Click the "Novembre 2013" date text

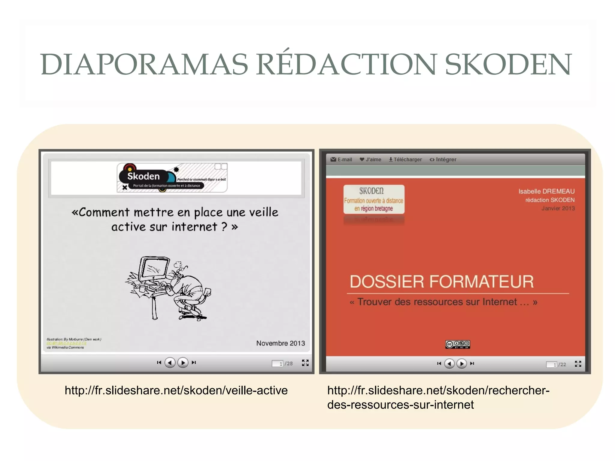point(280,343)
